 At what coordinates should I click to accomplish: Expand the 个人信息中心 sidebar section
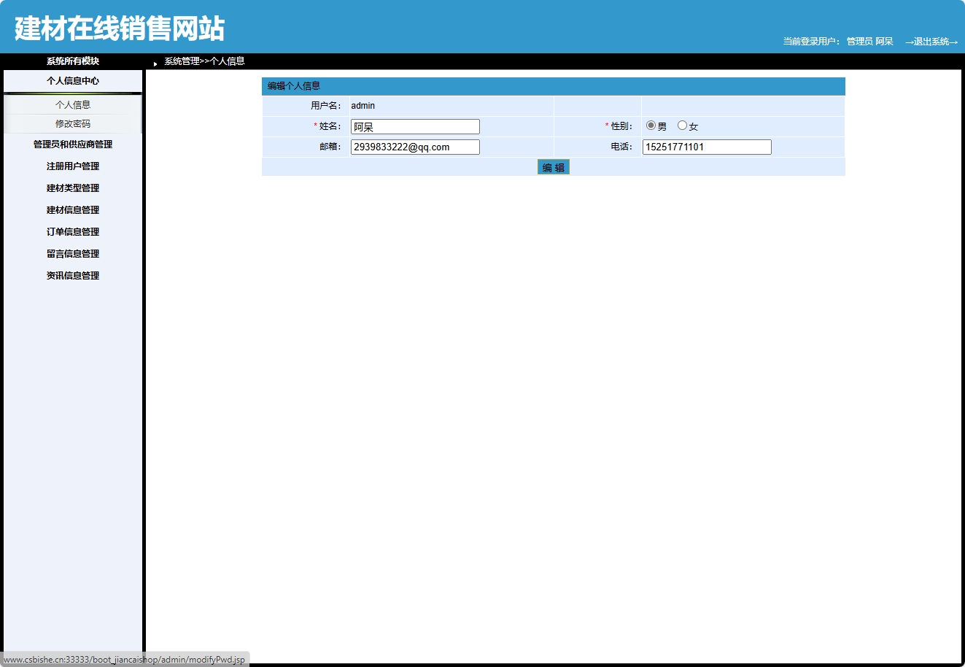click(x=71, y=81)
